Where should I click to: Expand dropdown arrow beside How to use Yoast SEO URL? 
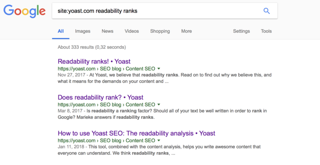point(159,140)
